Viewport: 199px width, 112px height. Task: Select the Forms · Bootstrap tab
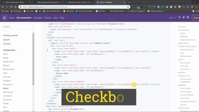click(111, 2)
